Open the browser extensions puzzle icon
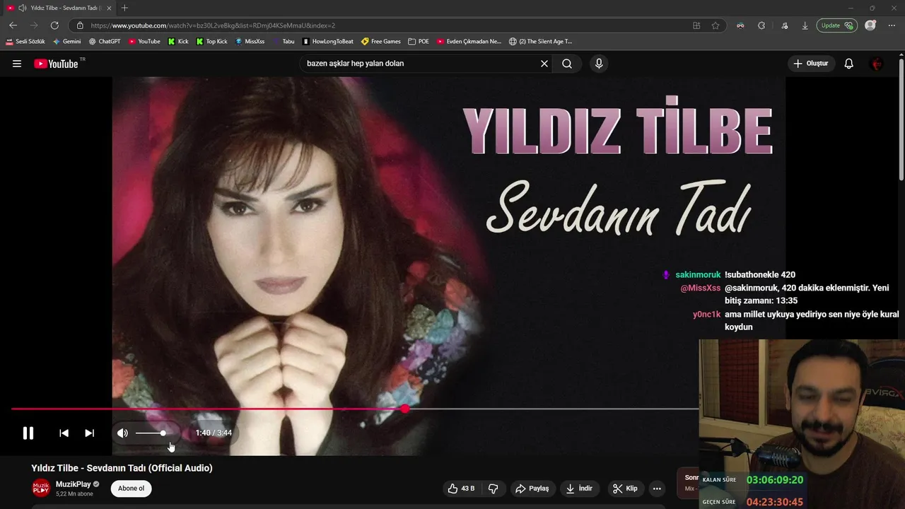This screenshot has width=905, height=509. coord(761,25)
